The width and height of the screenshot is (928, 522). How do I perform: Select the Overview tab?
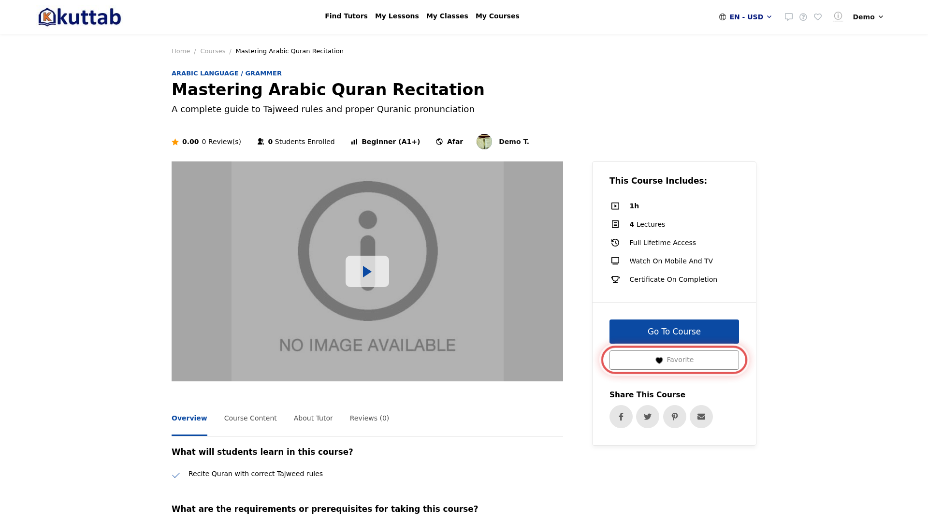(189, 418)
